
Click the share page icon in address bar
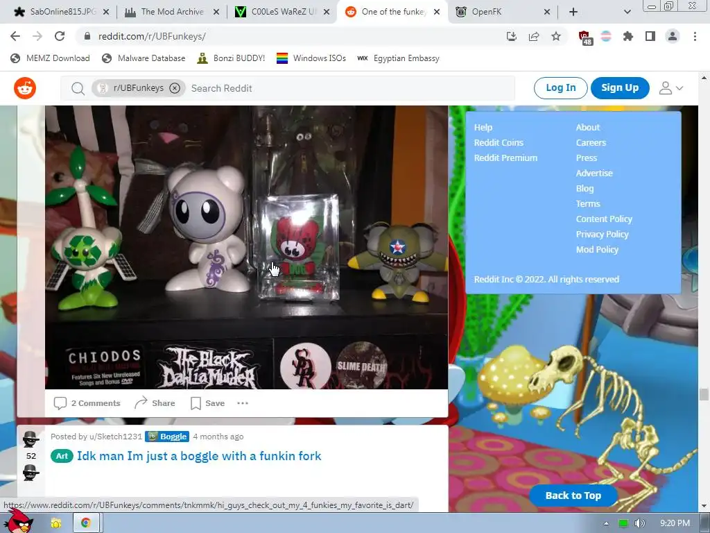(x=534, y=36)
